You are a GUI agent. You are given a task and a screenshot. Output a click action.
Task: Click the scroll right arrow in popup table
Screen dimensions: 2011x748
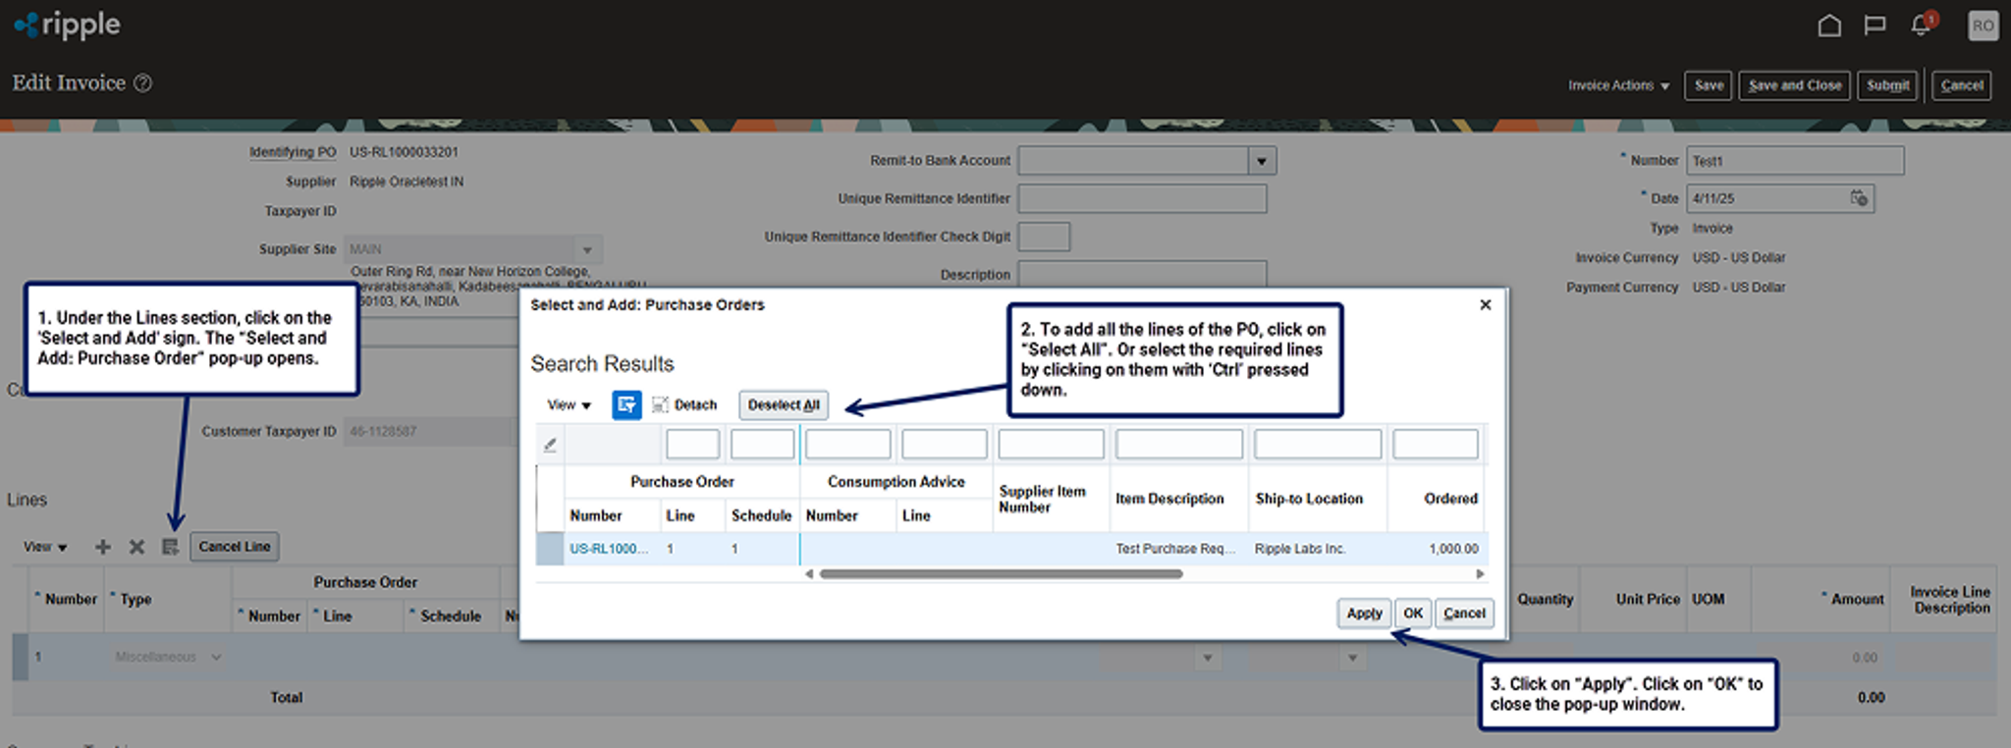pos(1480,574)
